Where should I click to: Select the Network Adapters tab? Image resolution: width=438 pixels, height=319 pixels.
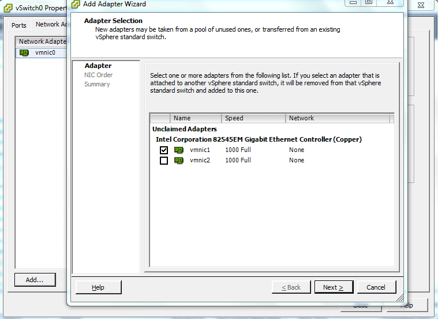50,25
